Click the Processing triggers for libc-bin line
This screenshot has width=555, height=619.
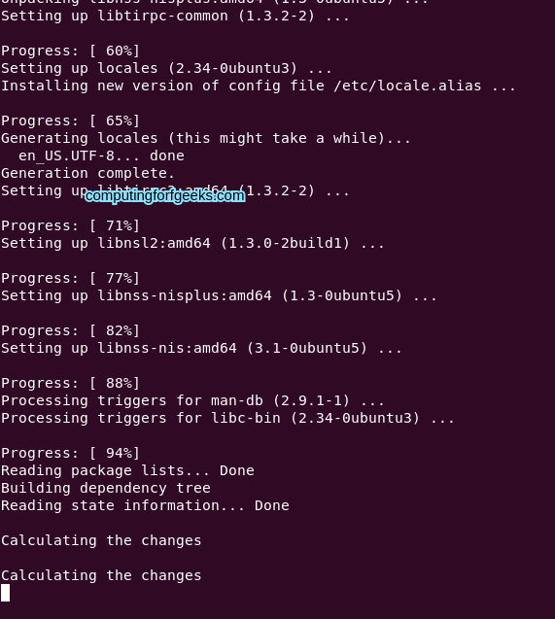227,418
